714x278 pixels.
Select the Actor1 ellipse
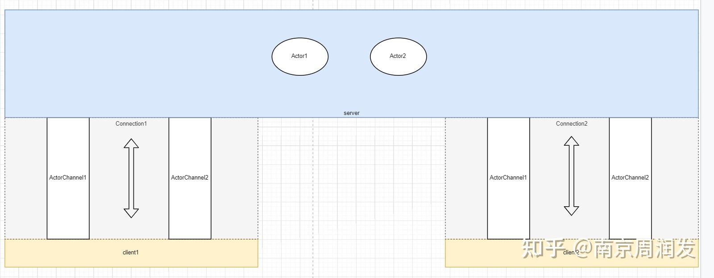[x=300, y=57]
